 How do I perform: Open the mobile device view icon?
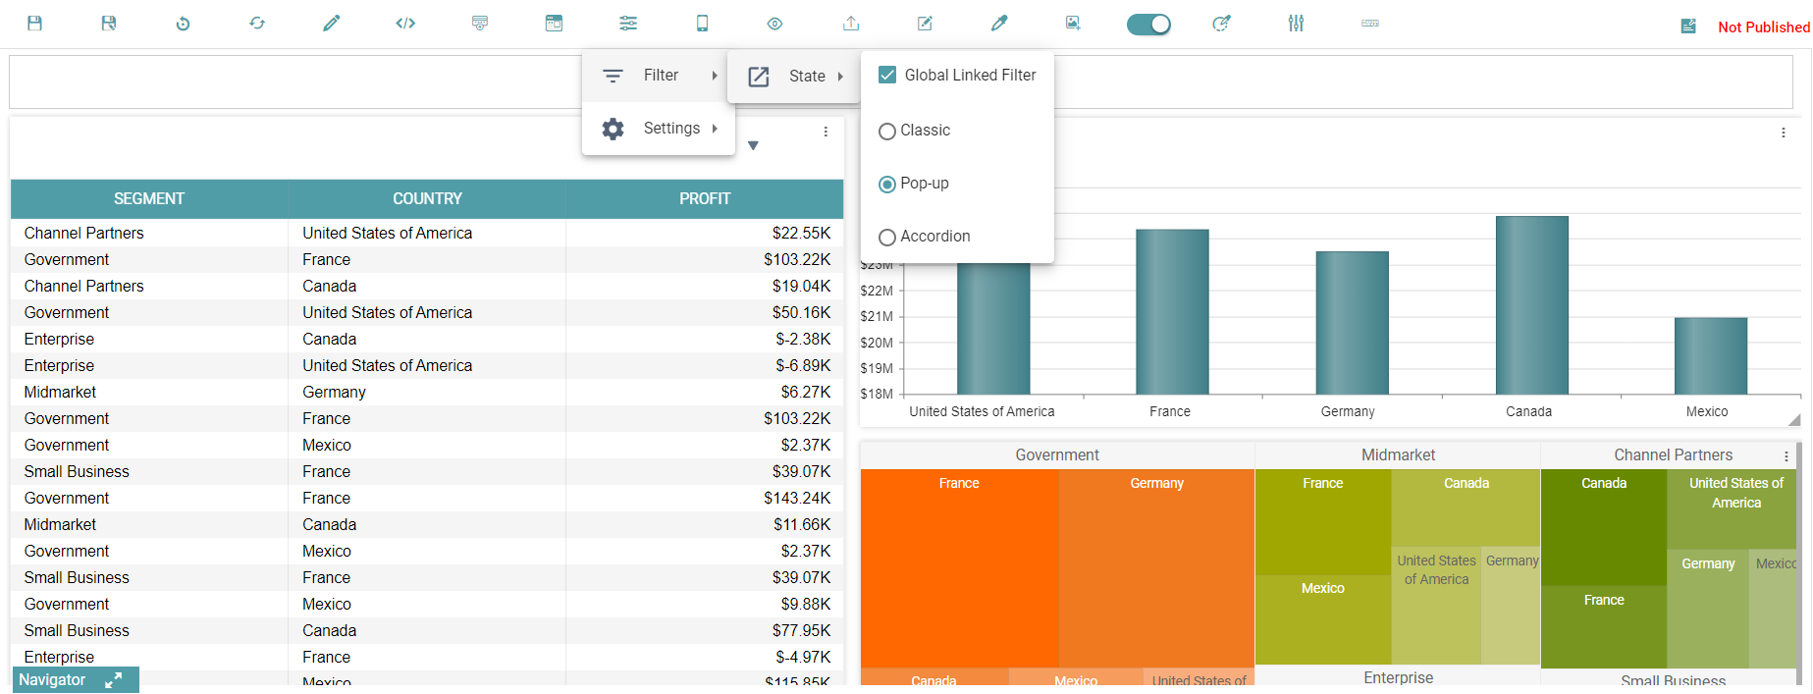point(702,24)
